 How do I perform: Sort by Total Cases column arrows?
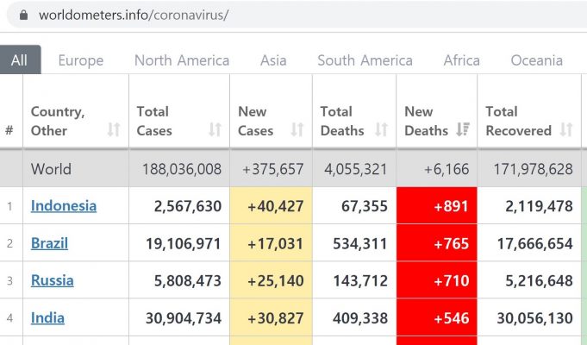click(215, 130)
